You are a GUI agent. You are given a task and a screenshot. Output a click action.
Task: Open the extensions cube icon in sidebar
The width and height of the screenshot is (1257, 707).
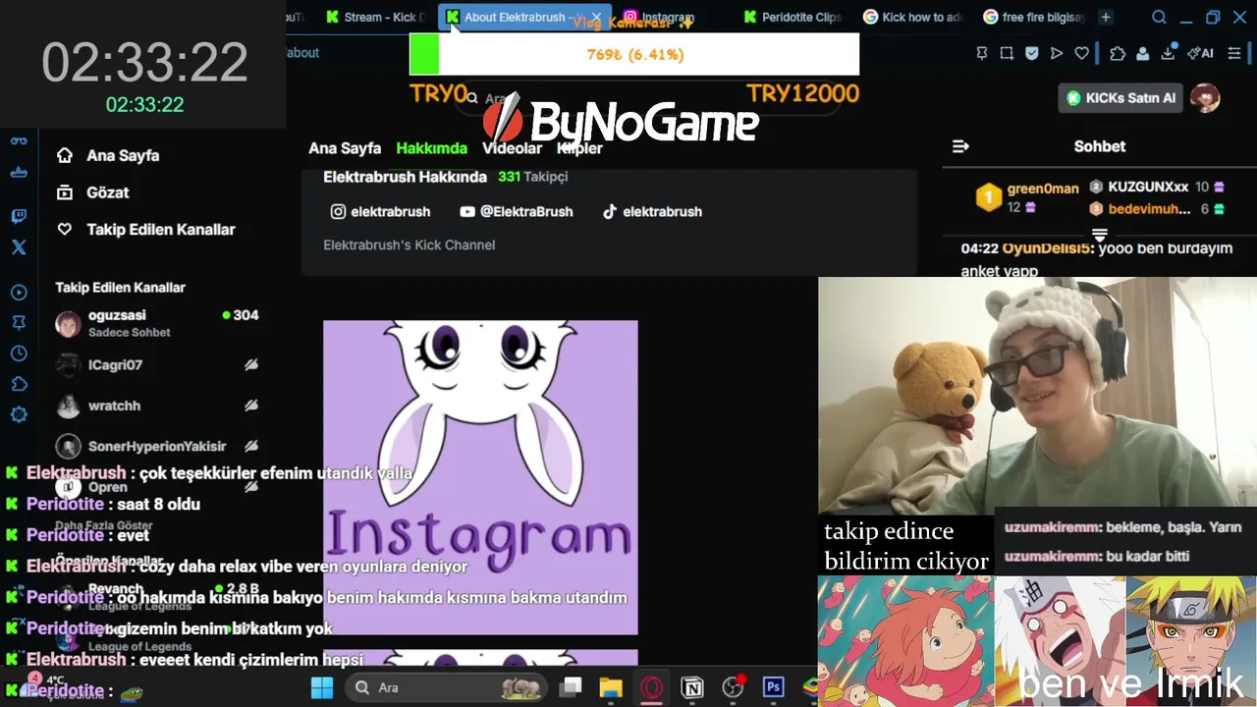19,384
